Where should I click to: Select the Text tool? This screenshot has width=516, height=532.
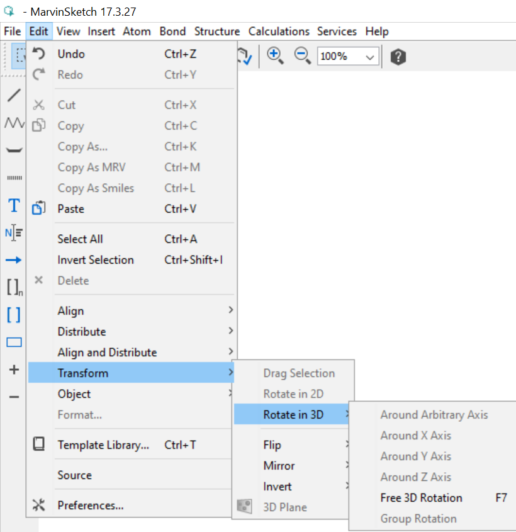(x=14, y=206)
